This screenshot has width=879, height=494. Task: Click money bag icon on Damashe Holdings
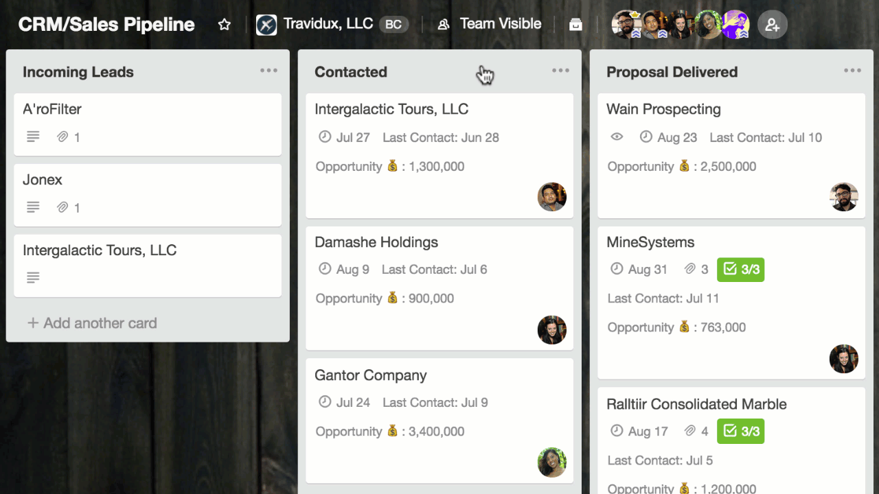[x=392, y=298]
